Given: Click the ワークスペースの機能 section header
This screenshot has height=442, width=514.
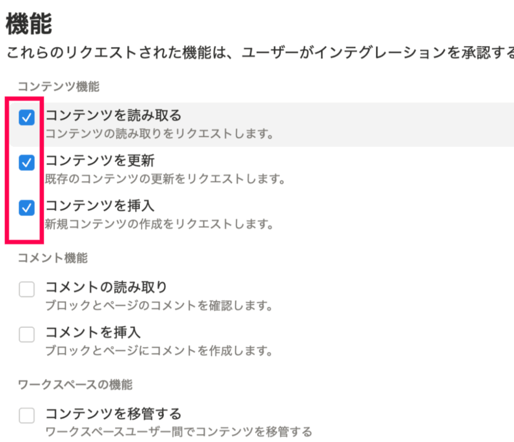Looking at the screenshot, I should [75, 385].
